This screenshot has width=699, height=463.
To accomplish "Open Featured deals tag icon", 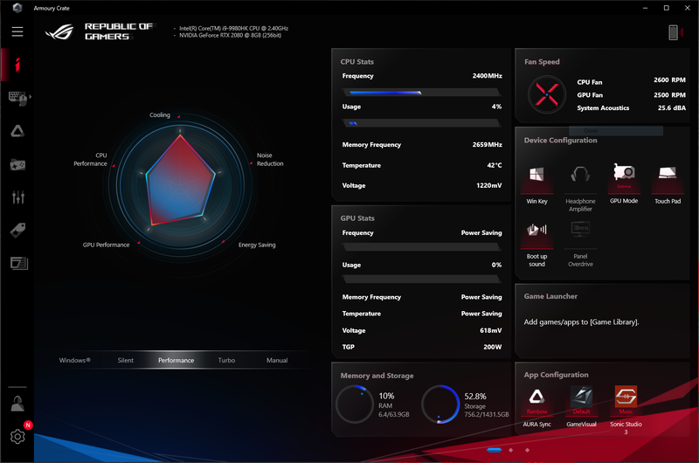I will tap(17, 230).
